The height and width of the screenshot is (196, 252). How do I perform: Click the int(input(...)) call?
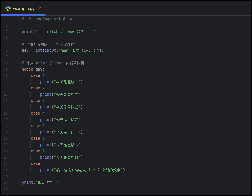pyautogui.click(x=69, y=50)
